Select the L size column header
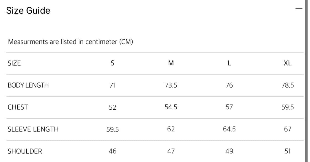Image resolution: width=310 pixels, height=162 pixels. 229,63
